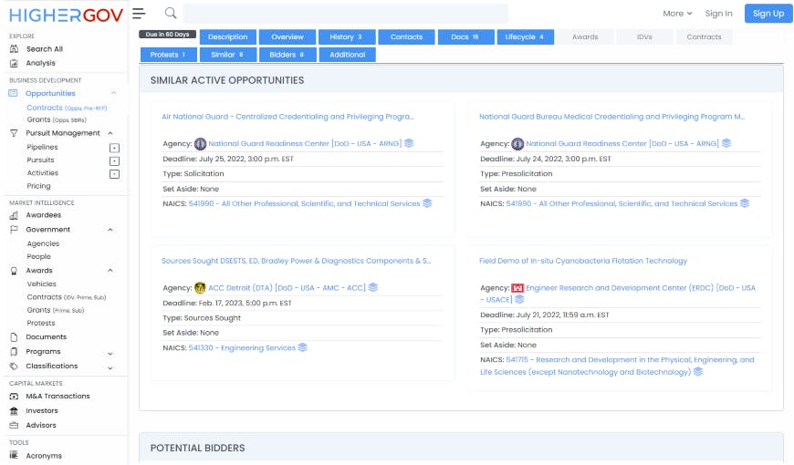The height and width of the screenshot is (465, 794).
Task: Open People under Government
Action: coord(39,257)
